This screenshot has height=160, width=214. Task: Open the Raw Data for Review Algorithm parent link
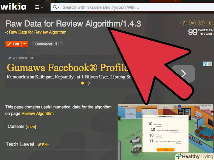tap(38, 32)
